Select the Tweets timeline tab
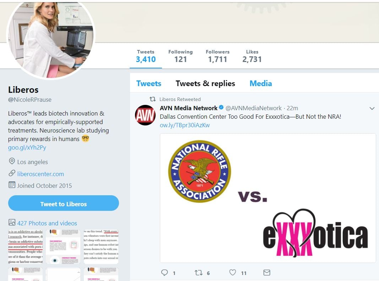379x281 pixels. [148, 84]
